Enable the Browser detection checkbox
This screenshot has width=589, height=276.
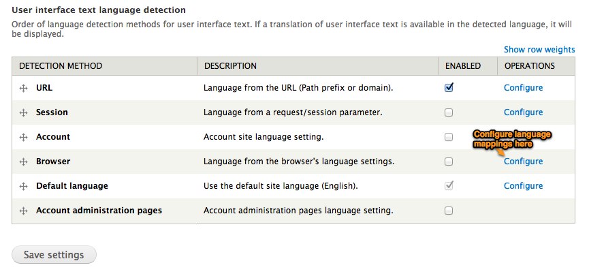pos(449,162)
